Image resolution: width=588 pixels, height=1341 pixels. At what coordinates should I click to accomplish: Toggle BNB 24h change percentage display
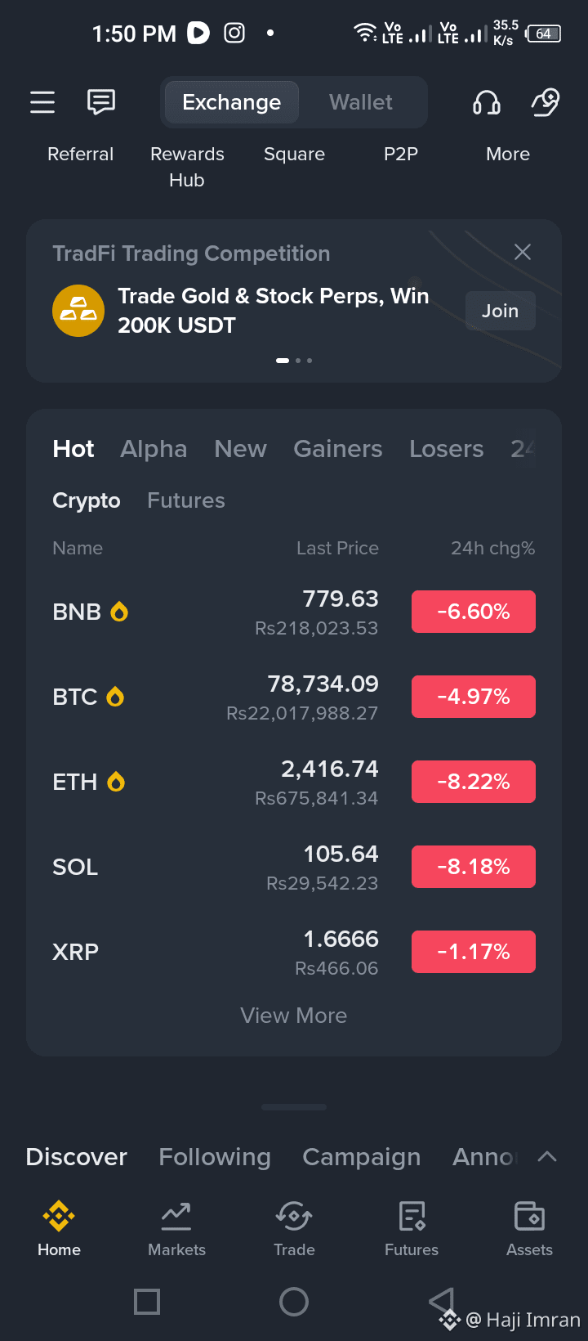[x=474, y=612]
